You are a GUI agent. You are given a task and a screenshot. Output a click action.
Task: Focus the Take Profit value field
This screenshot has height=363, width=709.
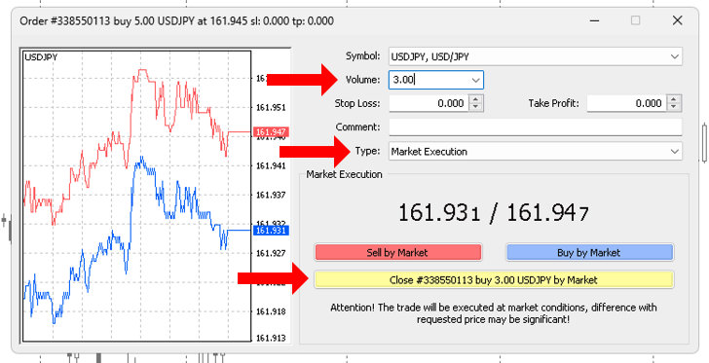click(x=627, y=103)
